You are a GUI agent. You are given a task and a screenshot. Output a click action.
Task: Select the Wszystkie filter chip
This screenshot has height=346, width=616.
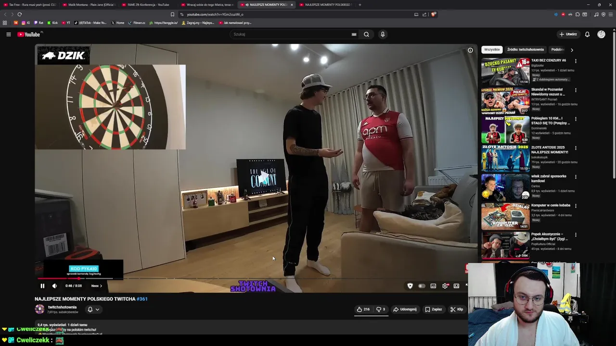click(492, 49)
